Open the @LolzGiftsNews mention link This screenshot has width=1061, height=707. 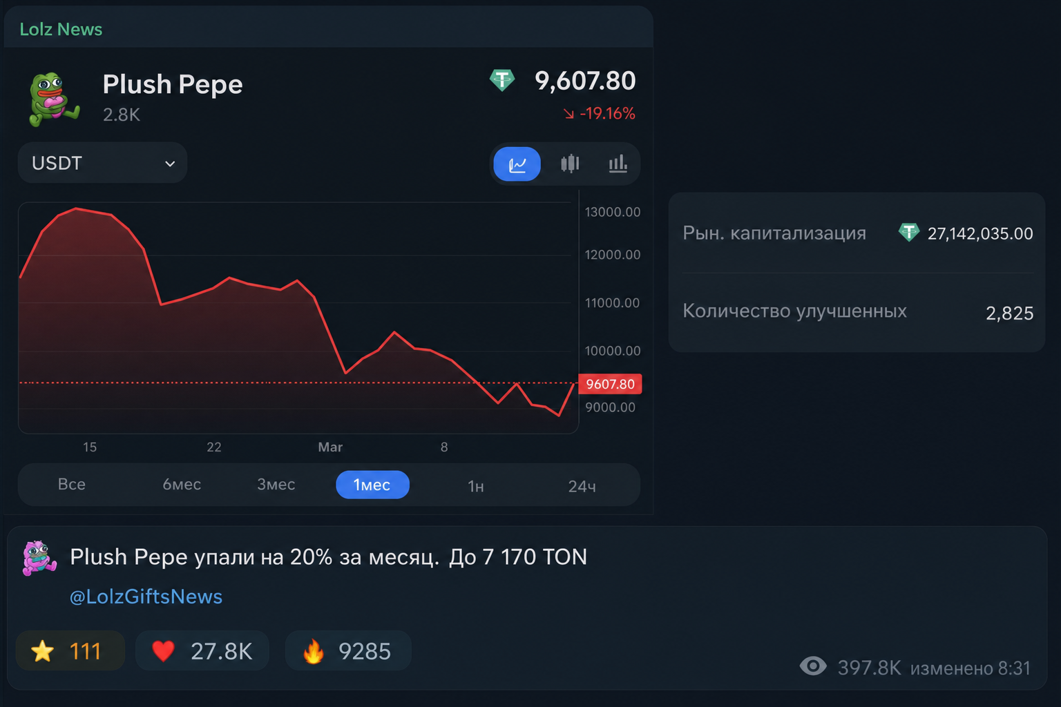(146, 597)
